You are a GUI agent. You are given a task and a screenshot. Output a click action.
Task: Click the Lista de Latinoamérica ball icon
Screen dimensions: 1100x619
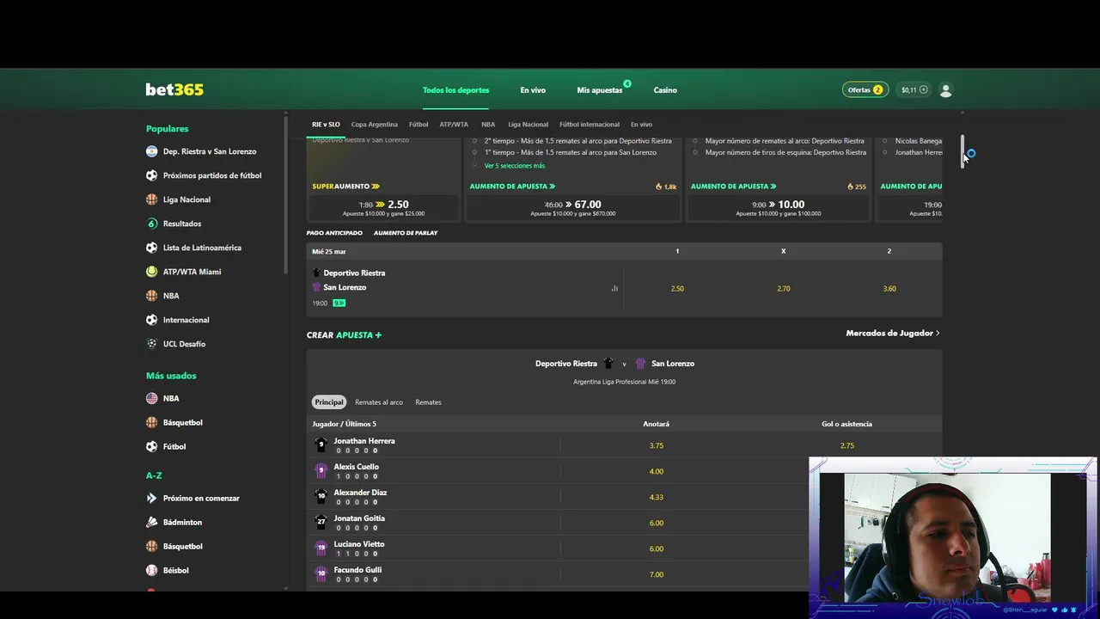click(151, 248)
